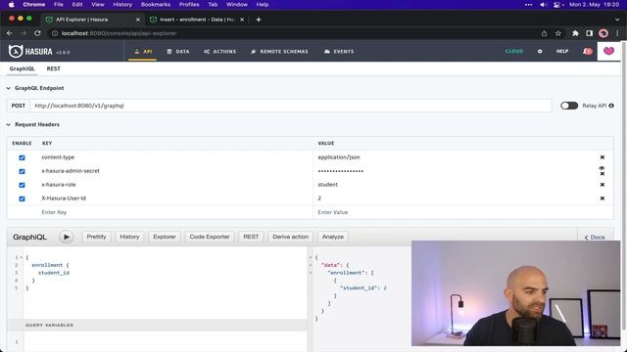The image size is (627, 352).
Task: Open the notifications bell
Action: 588,52
